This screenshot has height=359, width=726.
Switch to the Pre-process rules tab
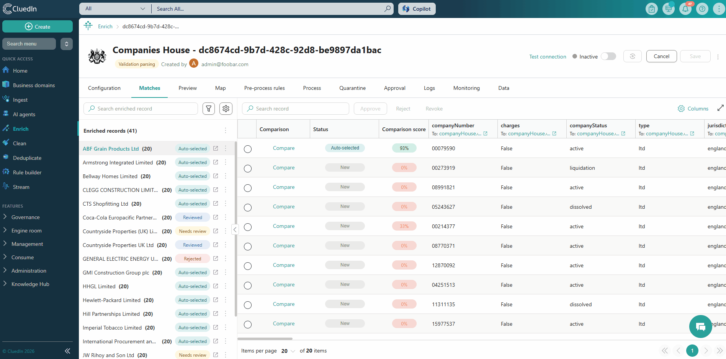[265, 88]
